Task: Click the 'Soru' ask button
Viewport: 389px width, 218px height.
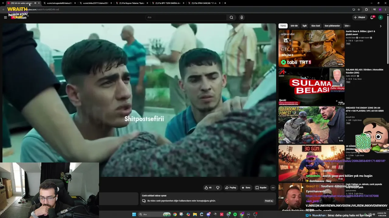Action: 246,188
